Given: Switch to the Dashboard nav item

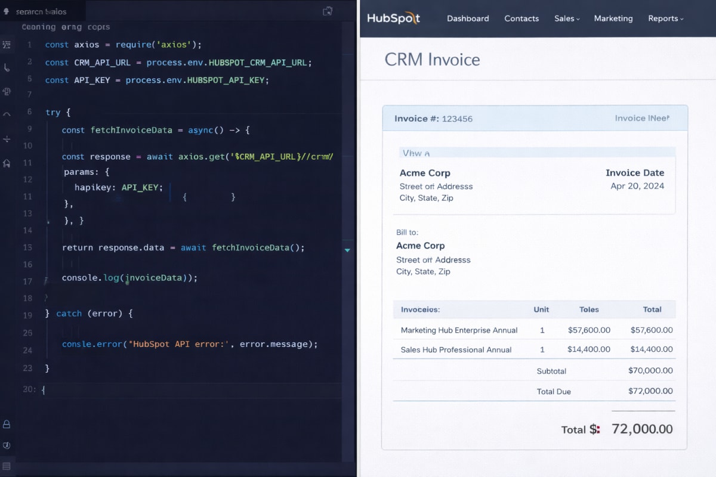Looking at the screenshot, I should click(468, 18).
